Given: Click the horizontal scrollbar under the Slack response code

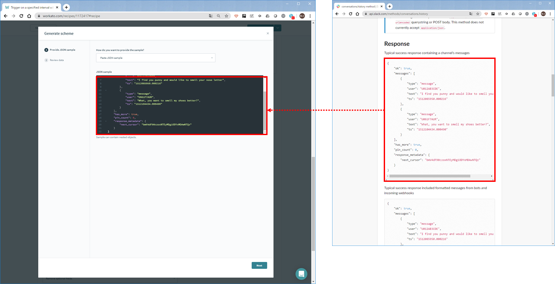Looking at the screenshot, I should point(430,176).
